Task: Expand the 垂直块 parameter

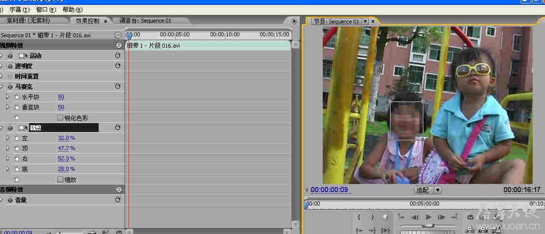Action: point(8,107)
